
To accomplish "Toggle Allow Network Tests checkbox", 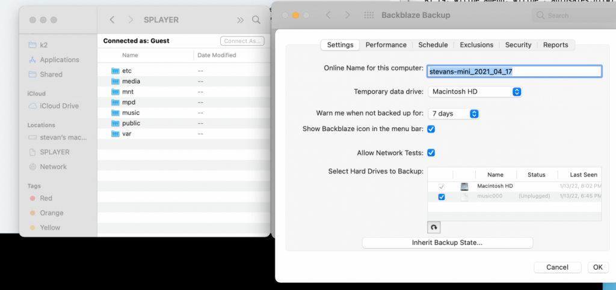I will tap(431, 153).
